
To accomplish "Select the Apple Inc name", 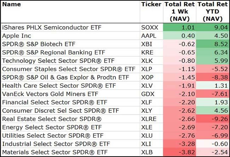I will (x=17, y=36).
